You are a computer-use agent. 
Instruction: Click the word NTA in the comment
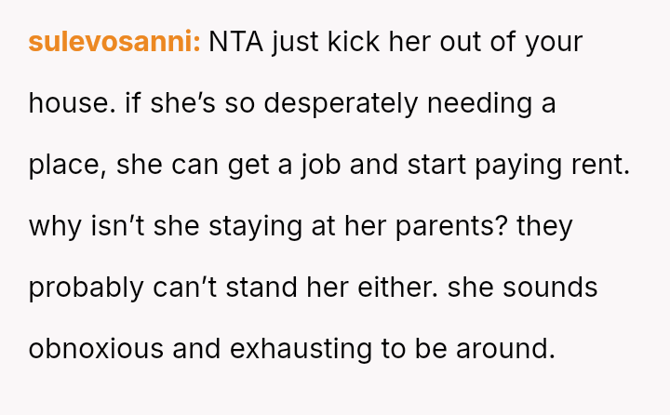[x=236, y=43]
